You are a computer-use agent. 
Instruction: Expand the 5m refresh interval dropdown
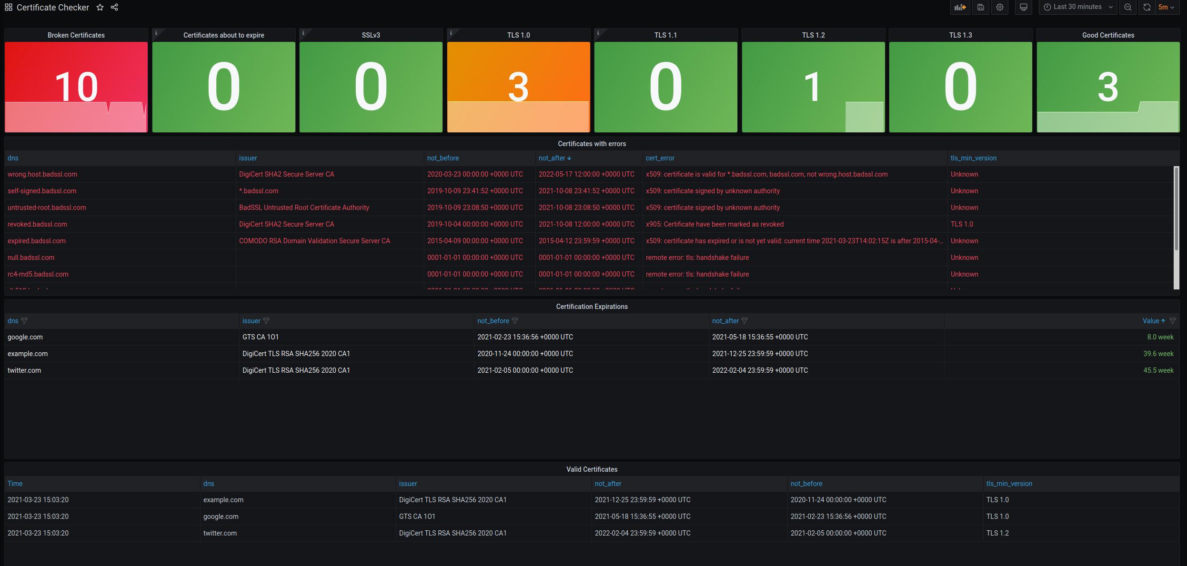tap(1166, 7)
